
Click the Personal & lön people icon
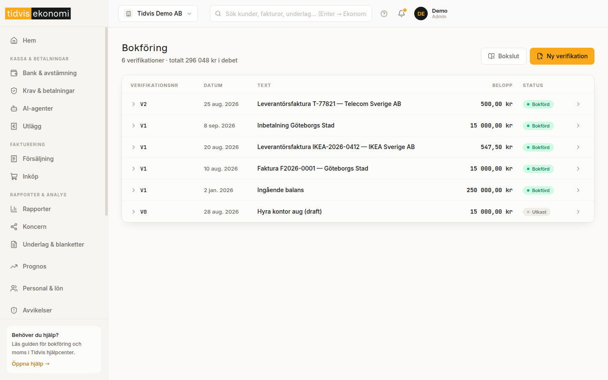[14, 288]
